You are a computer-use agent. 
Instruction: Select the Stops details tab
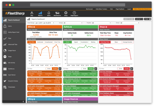tap(116, 42)
